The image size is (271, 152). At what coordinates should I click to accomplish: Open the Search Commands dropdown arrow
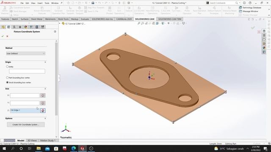pyautogui.click(x=240, y=3)
